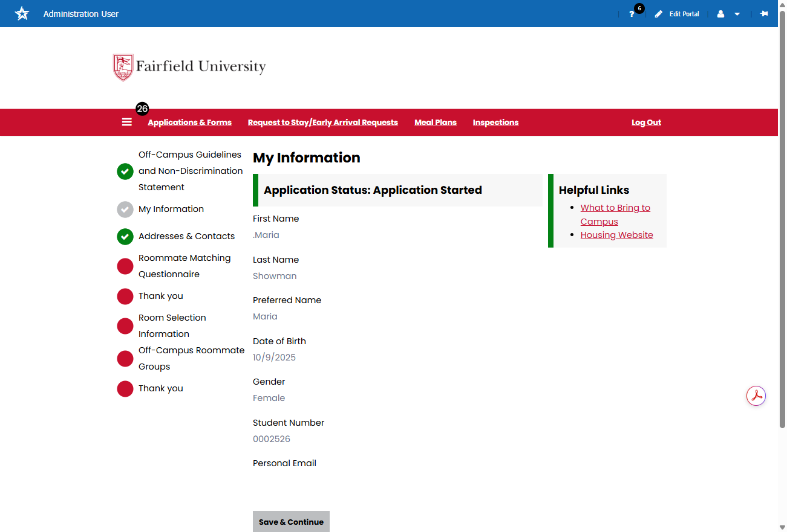Click the Edit Portal pencil icon

coord(659,14)
